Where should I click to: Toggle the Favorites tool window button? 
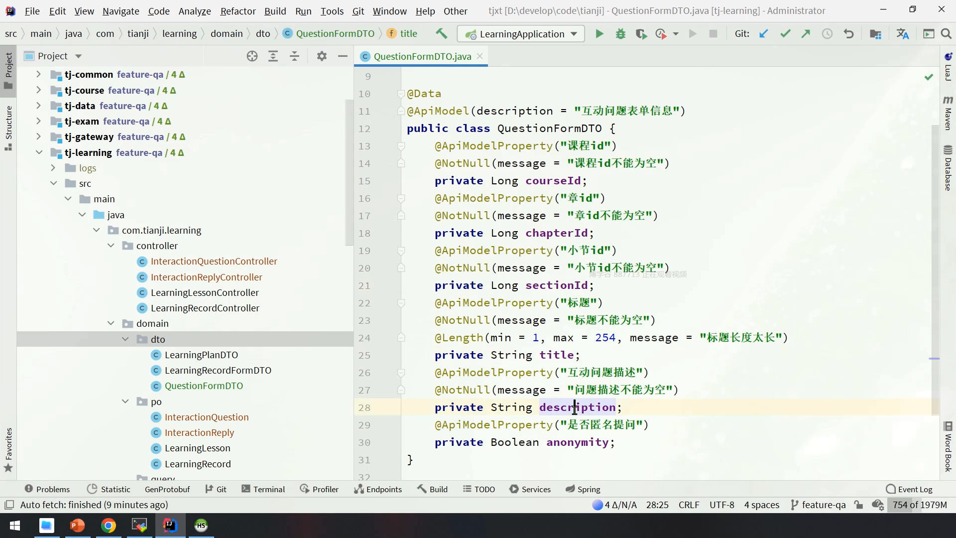(x=8, y=449)
